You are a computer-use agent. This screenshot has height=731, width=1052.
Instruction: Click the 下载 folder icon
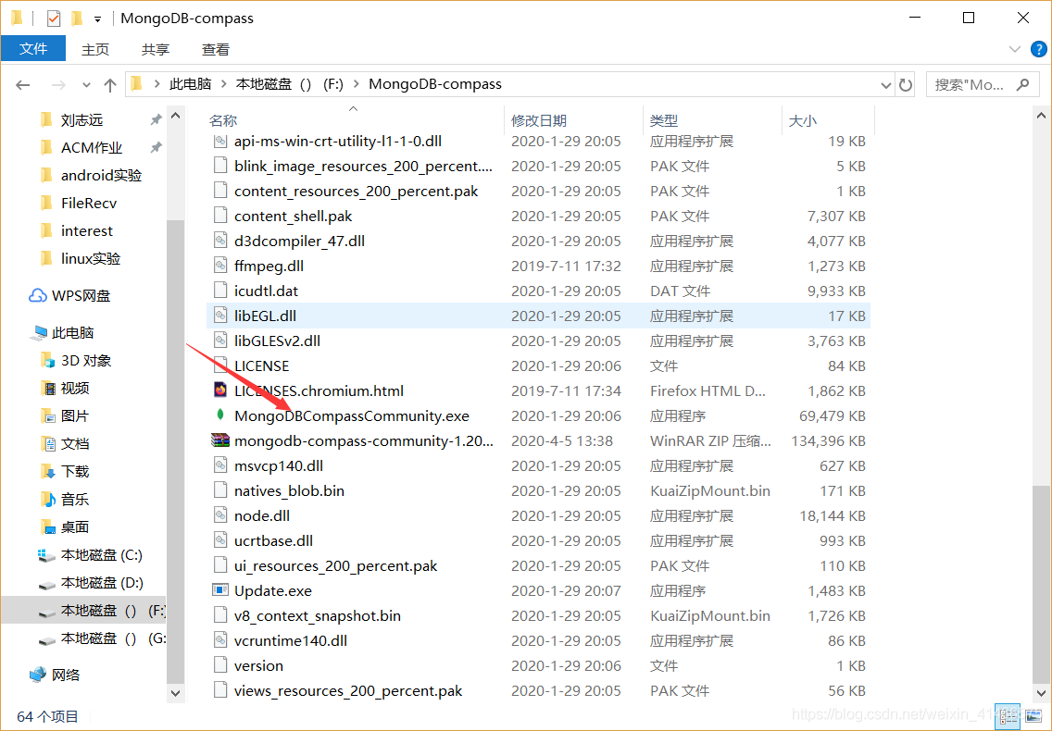coord(48,472)
